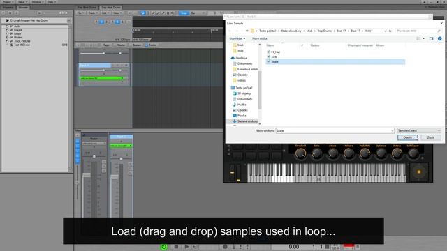Open the Project menu
The height and width of the screenshot is (251, 447).
coord(8,2)
